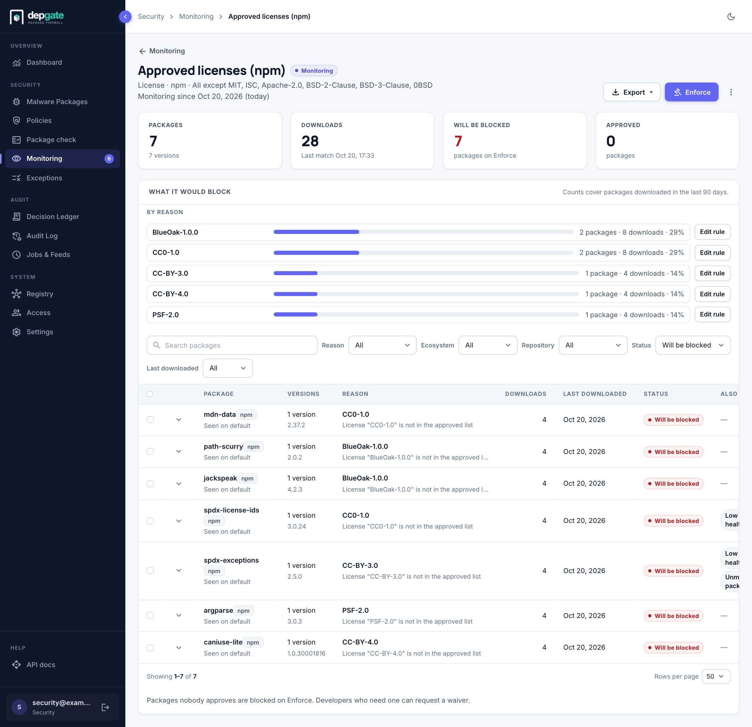This screenshot has width=752, height=727.
Task: Click the Policies shield icon
Action: tap(16, 120)
